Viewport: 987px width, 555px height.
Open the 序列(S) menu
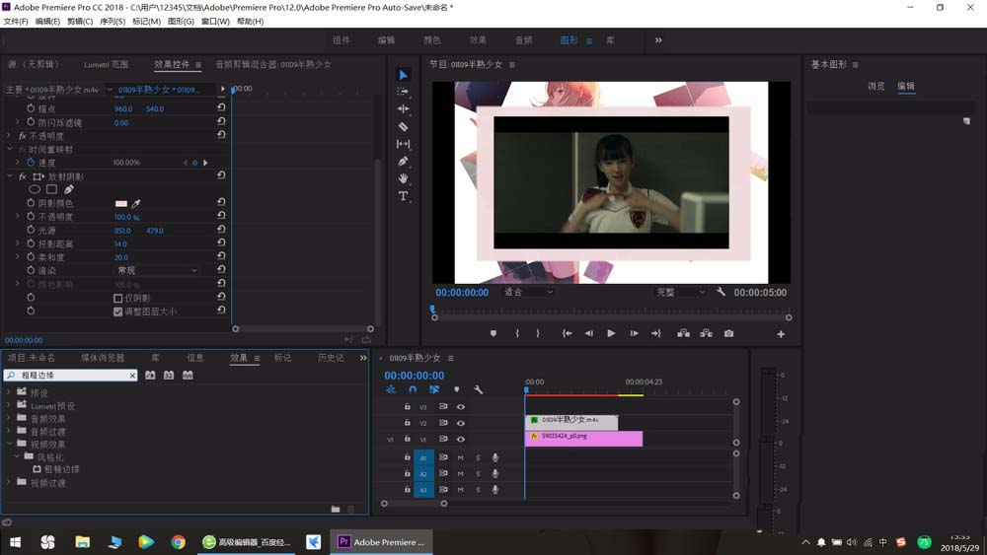(x=113, y=22)
